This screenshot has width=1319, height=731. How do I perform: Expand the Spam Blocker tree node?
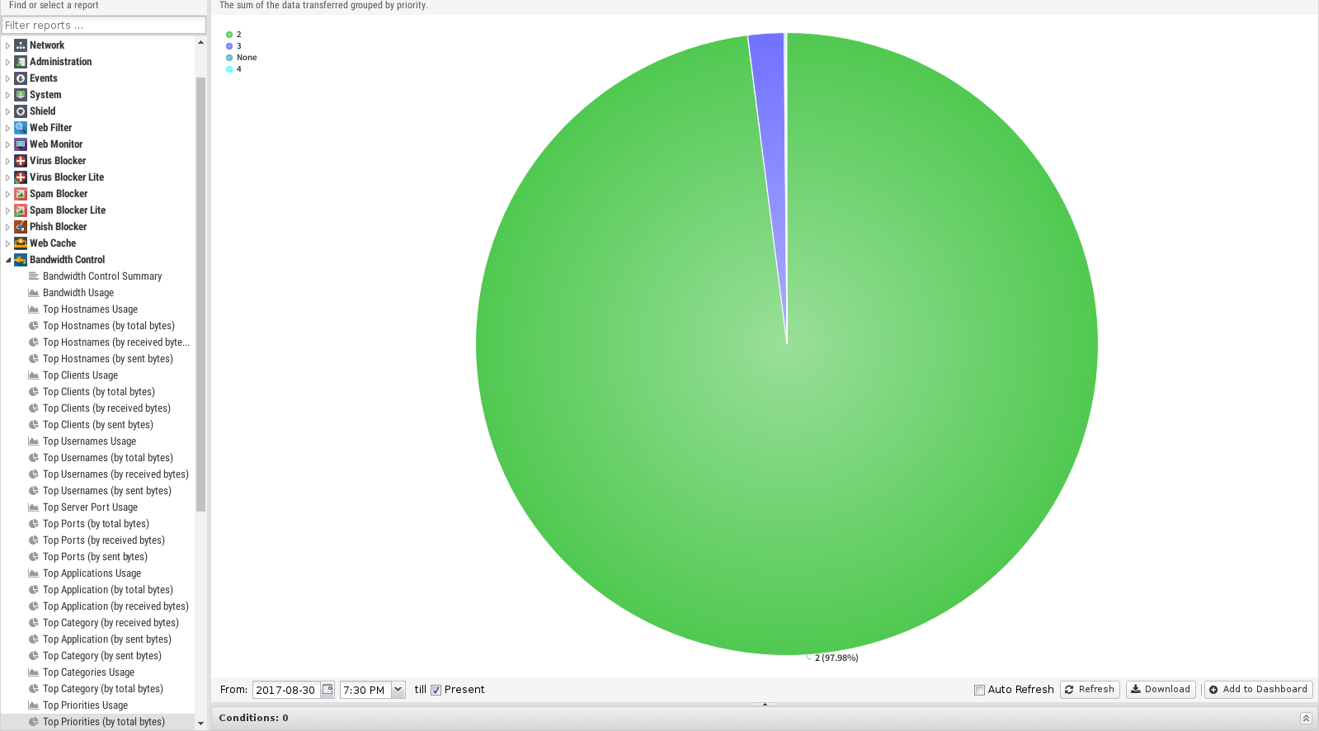click(x=8, y=194)
